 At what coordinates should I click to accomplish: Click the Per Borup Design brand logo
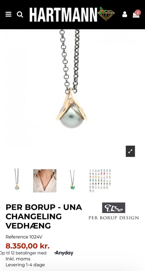(x=114, y=211)
